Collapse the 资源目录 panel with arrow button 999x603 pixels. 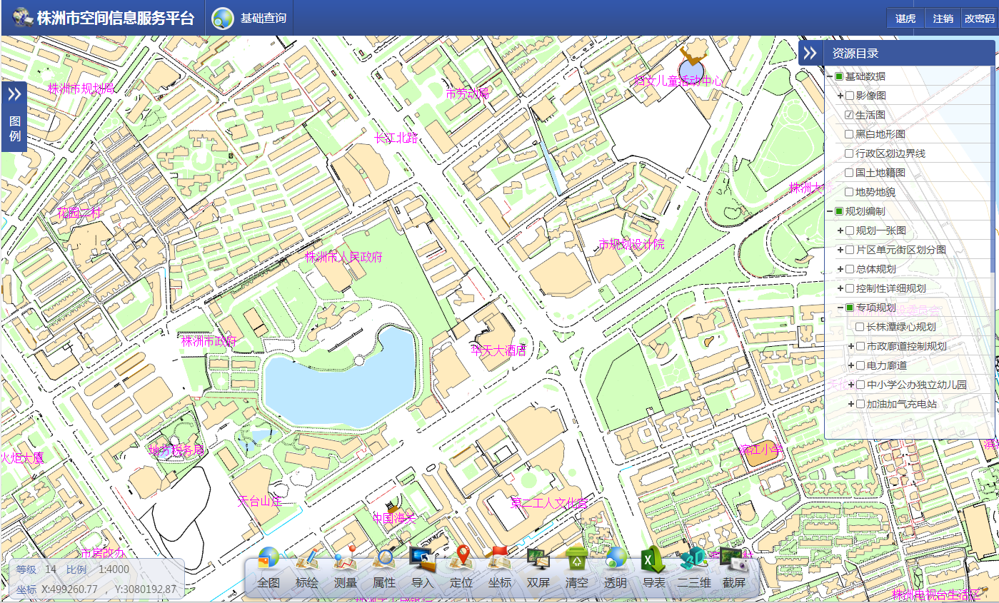click(810, 53)
